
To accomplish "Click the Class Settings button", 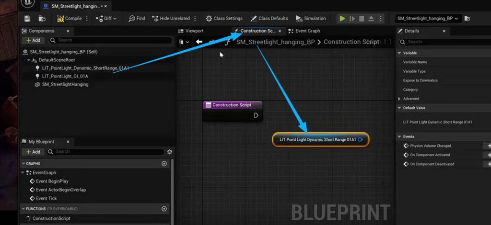I will point(224,19).
